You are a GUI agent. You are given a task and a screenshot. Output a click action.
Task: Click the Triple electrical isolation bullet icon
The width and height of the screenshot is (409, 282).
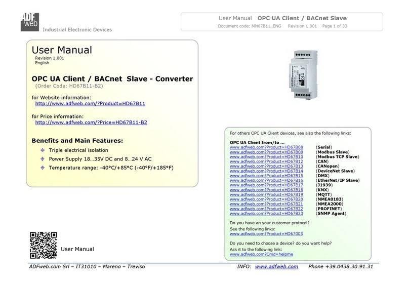tap(43, 150)
